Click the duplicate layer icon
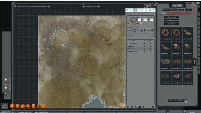This screenshot has height=113, width=201. tap(143, 107)
